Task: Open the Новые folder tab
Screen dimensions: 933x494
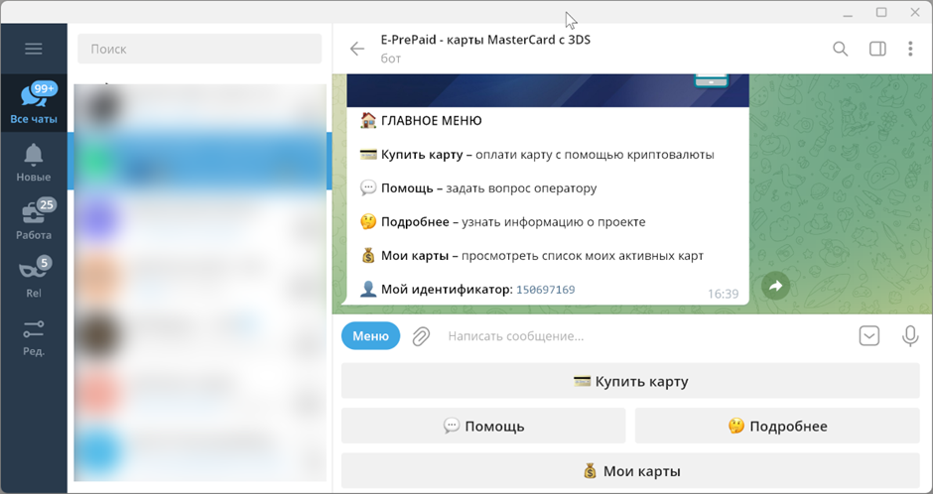Action: pos(34,162)
